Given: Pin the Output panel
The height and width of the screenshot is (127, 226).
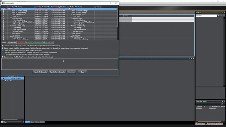Looking at the screenshot, I should pos(191,58).
